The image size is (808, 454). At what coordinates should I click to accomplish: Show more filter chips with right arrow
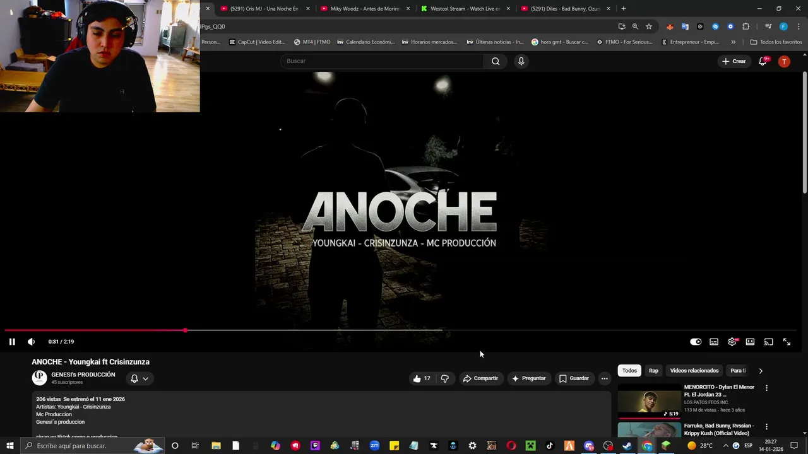[761, 371]
